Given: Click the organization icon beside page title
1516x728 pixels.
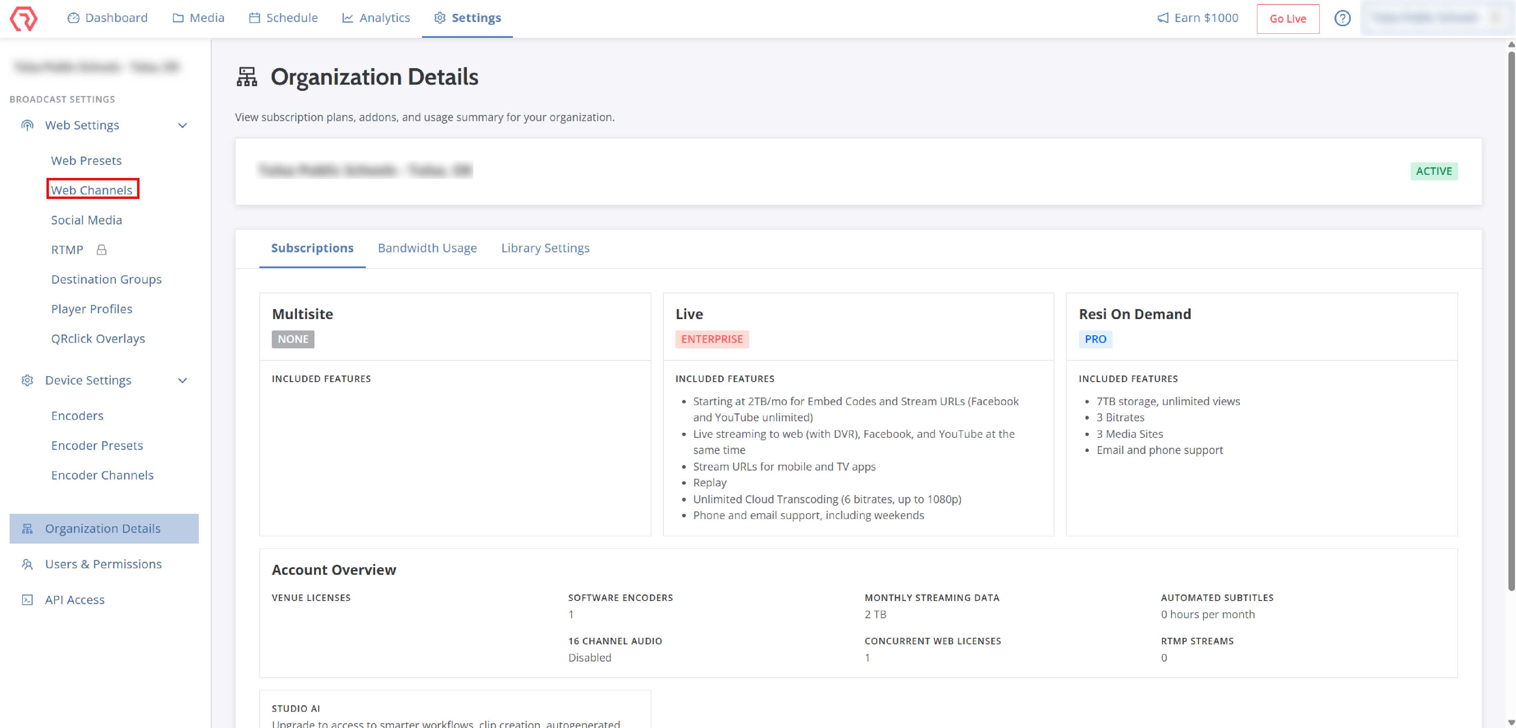Looking at the screenshot, I should pos(247,77).
